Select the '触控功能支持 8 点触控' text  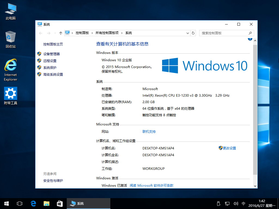click(x=159, y=115)
